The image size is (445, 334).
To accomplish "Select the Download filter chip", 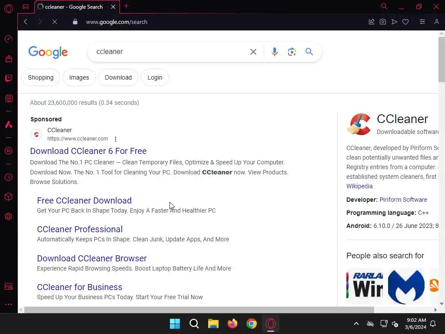I will (118, 77).
